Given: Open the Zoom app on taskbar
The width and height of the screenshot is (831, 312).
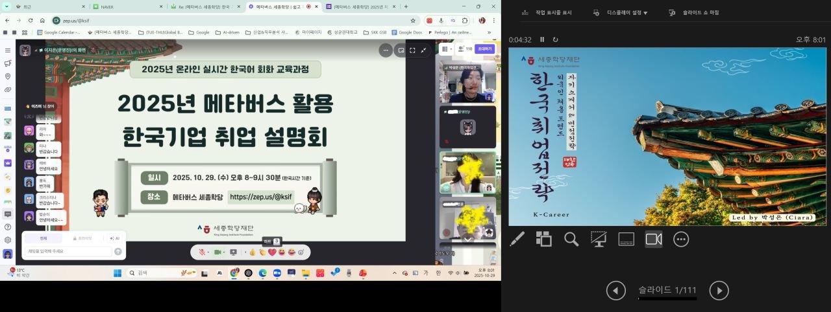Looking at the screenshot, I should (x=277, y=273).
